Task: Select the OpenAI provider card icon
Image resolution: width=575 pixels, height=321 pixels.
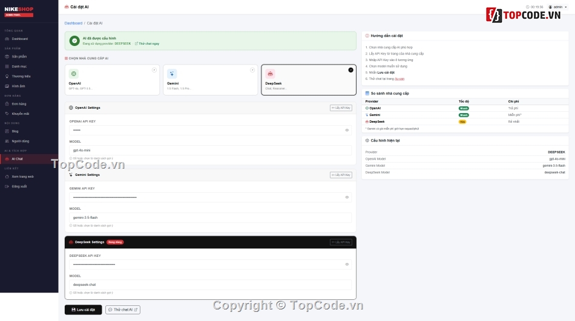Action: [74, 74]
